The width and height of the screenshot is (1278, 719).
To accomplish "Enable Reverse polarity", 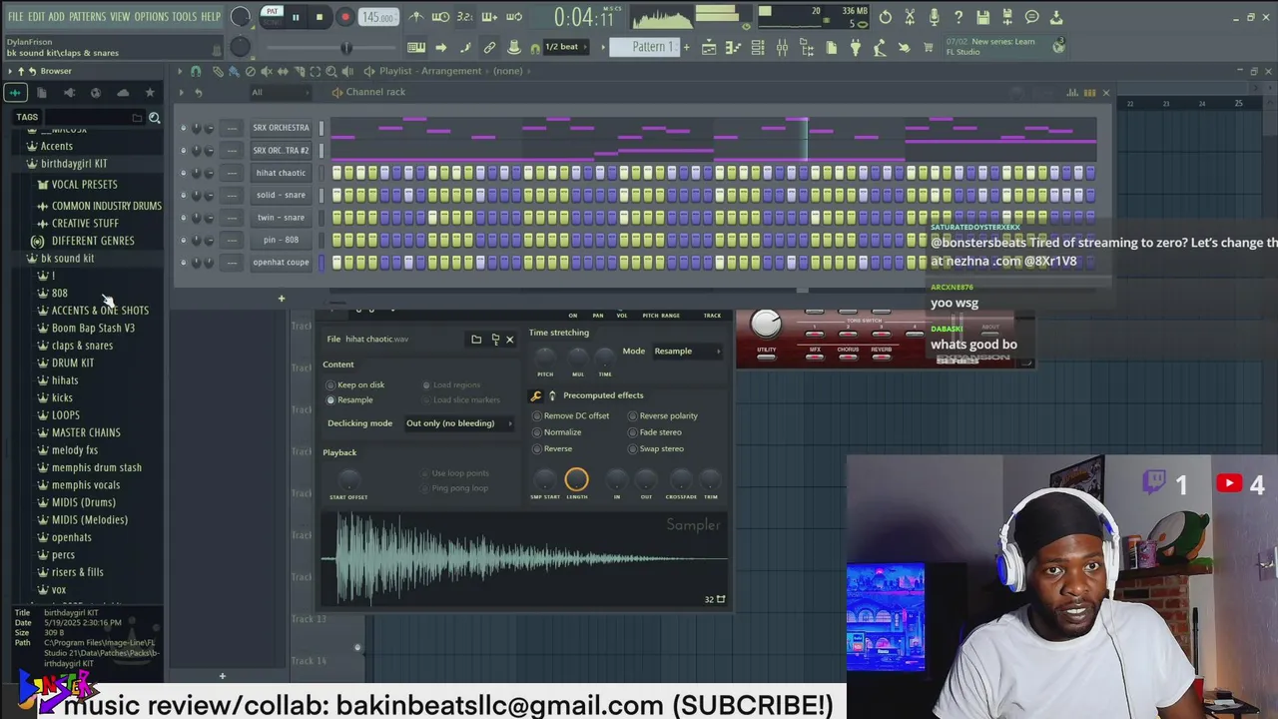I will 662,415.
